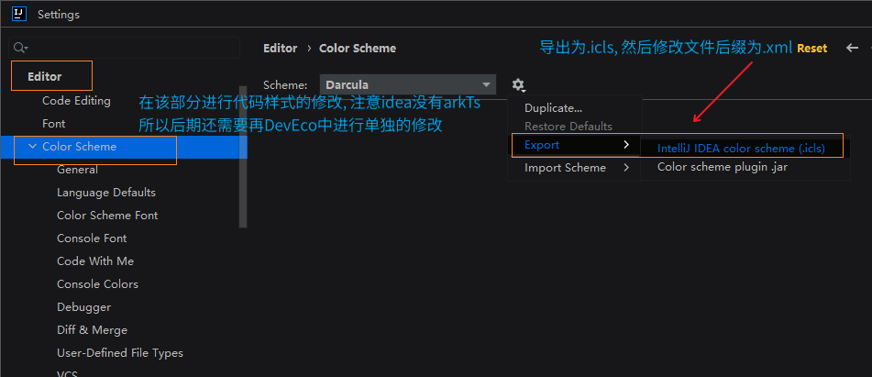The height and width of the screenshot is (377, 872).
Task: Click the Color Scheme breadcrumb title
Action: 358,49
